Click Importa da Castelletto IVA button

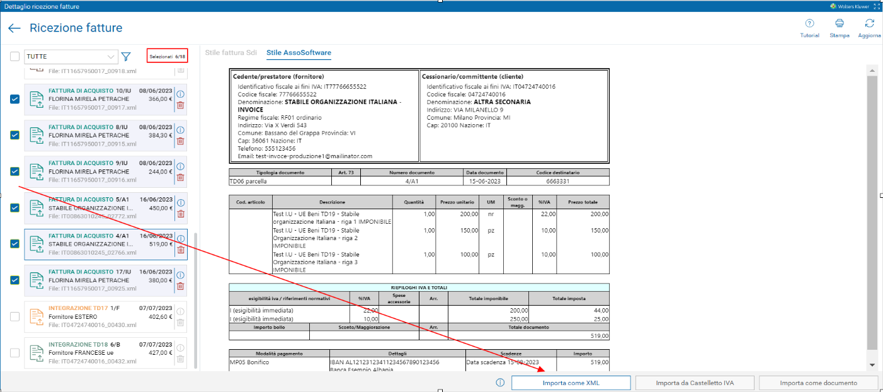[x=694, y=383]
